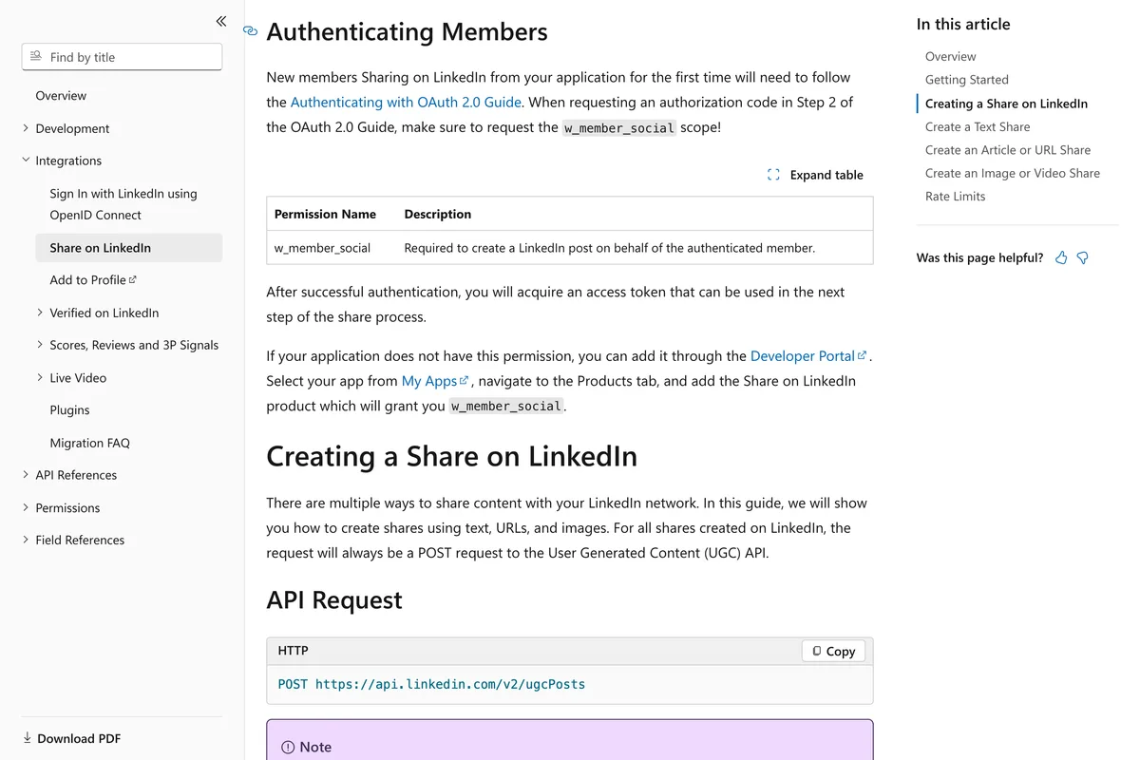Image resolution: width=1140 pixels, height=760 pixels.
Task: Click the Download PDF link
Action: click(x=79, y=738)
